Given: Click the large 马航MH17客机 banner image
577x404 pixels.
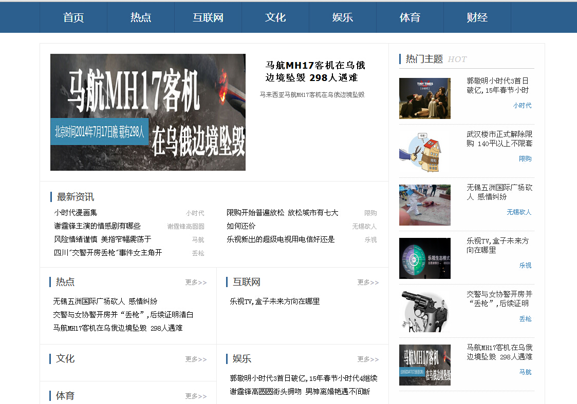Looking at the screenshot, I should [x=148, y=112].
